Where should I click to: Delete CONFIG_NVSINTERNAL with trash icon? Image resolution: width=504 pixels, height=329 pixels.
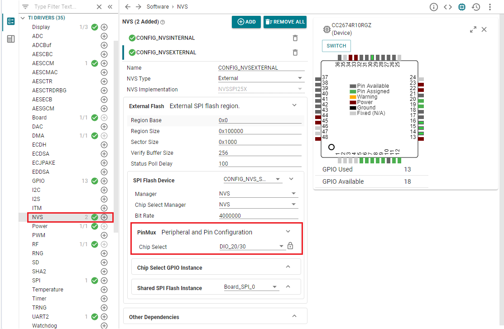(295, 38)
